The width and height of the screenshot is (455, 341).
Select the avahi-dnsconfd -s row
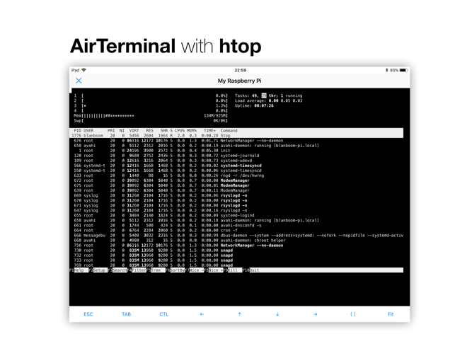click(x=236, y=226)
